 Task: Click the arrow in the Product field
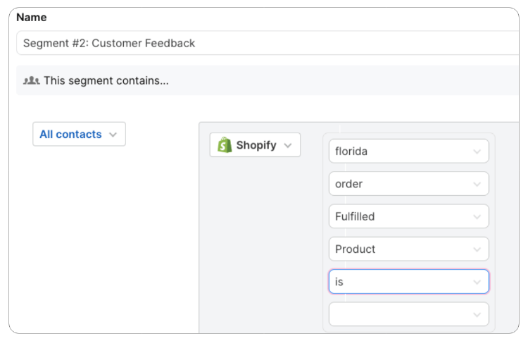tap(477, 249)
